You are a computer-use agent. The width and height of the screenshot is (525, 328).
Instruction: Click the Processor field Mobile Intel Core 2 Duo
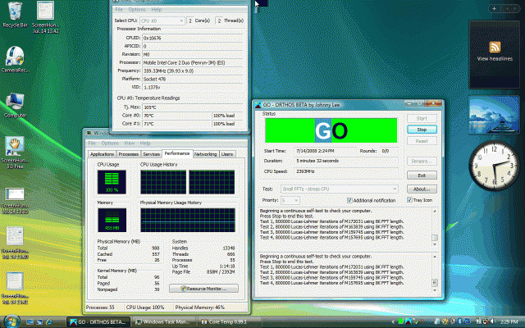click(193, 62)
